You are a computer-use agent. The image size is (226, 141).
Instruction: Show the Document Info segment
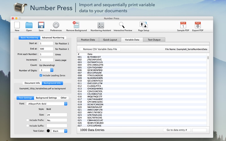(x=32, y=83)
